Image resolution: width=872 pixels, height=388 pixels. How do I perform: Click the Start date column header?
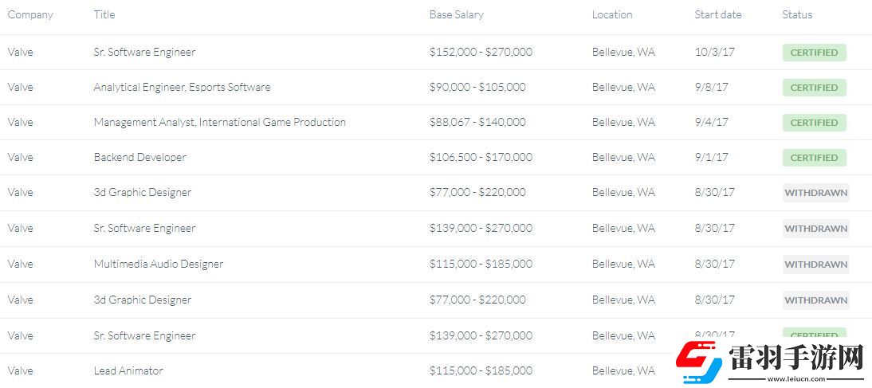click(x=718, y=14)
